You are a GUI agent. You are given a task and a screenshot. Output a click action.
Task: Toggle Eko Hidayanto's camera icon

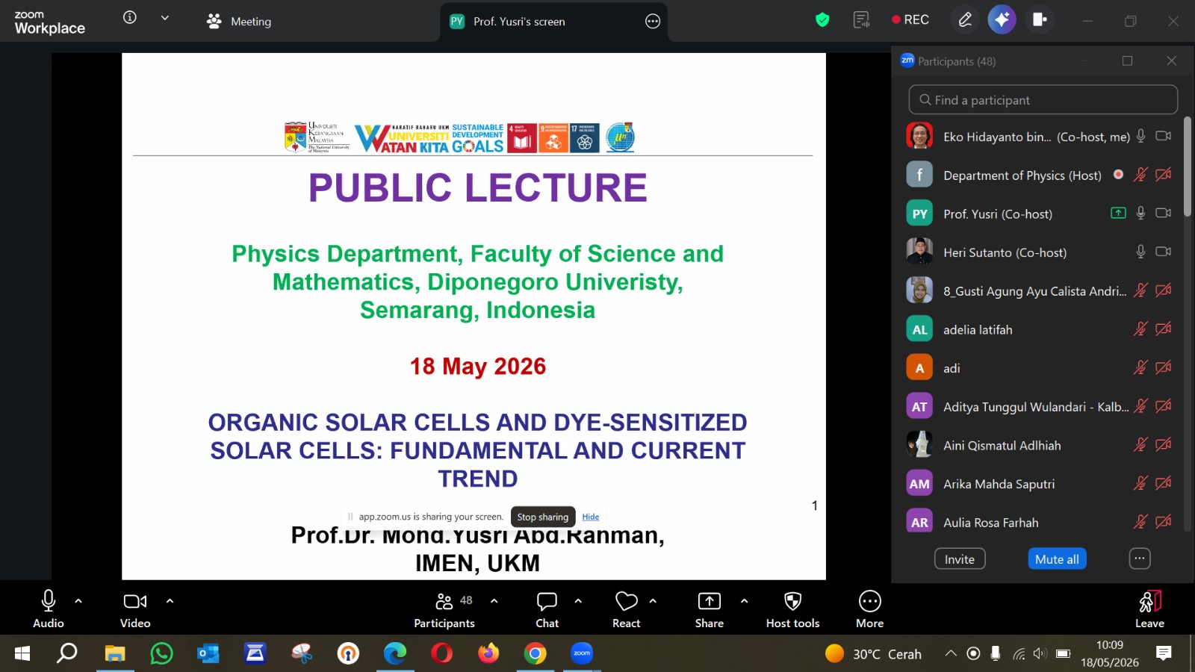click(1163, 136)
